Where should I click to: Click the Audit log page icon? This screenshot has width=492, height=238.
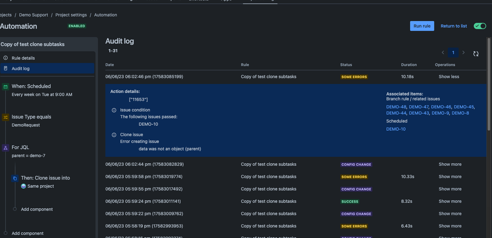[x=5, y=68]
